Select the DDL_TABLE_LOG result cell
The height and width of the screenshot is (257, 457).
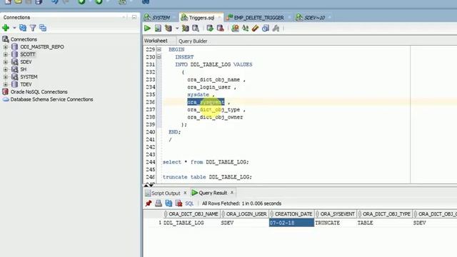tap(191, 223)
